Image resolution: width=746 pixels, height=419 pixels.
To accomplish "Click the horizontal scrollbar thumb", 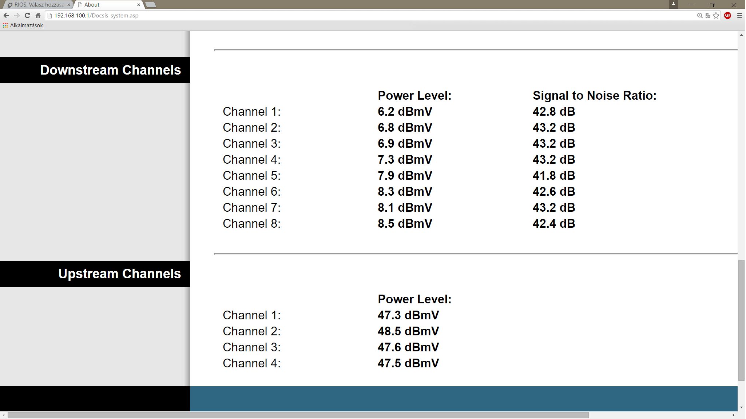I will click(298, 415).
